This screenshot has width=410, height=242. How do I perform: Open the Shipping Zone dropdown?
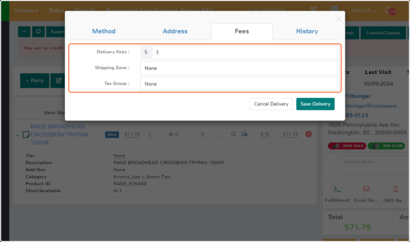[240, 68]
